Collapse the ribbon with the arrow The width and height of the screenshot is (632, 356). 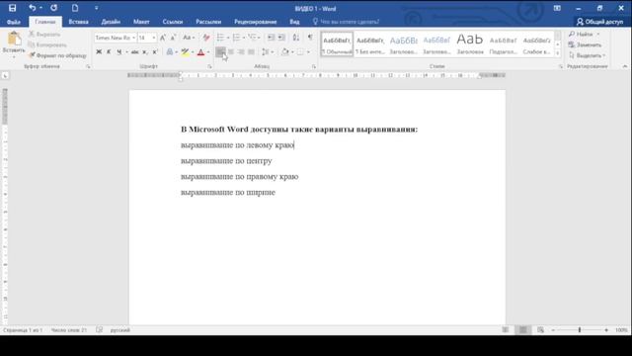[625, 66]
